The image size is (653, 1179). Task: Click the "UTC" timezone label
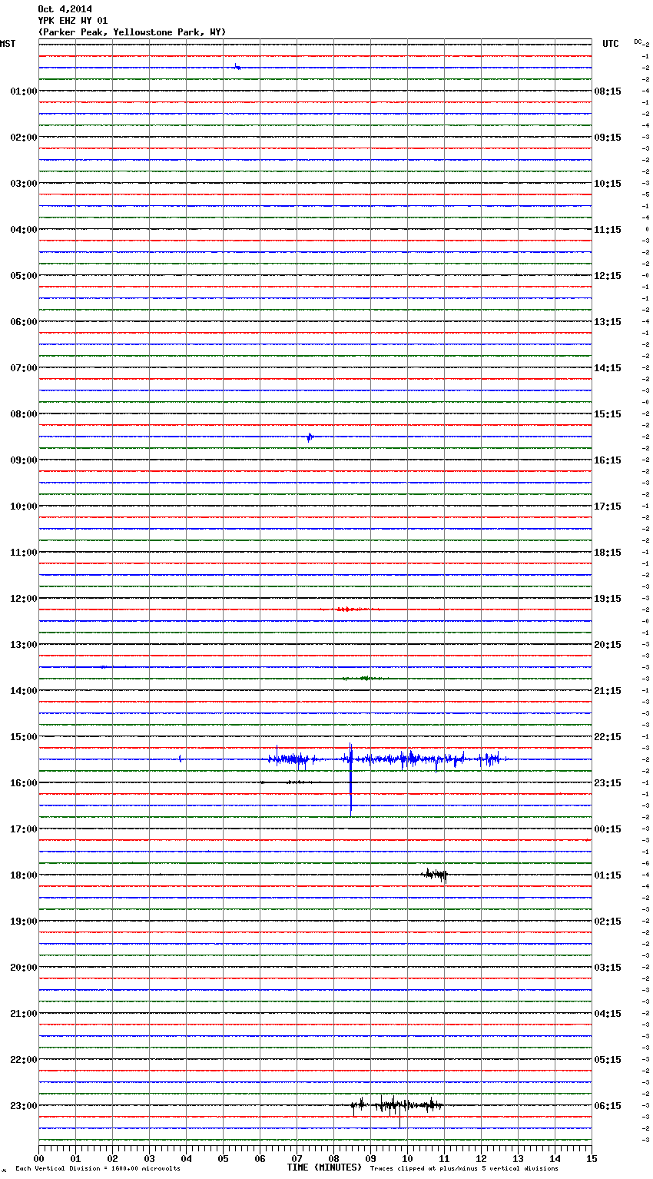(x=611, y=44)
